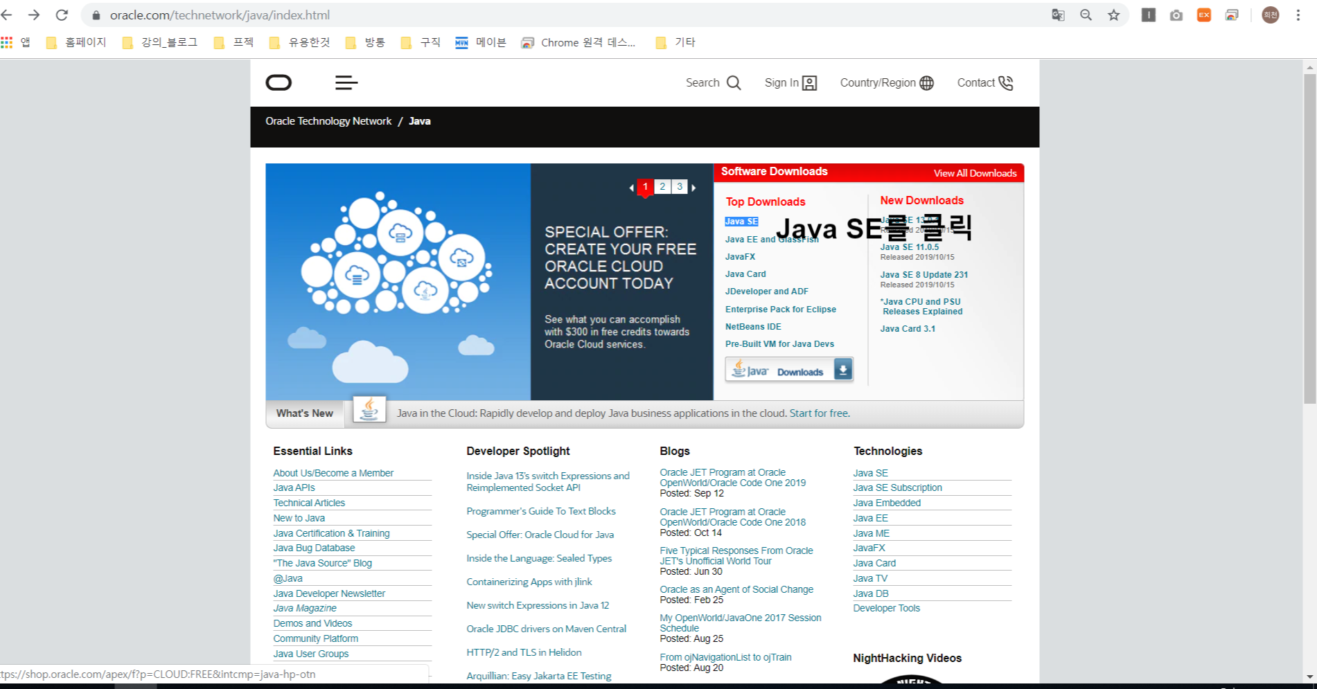
Task: Bookmark this page with star icon
Action: coord(1113,15)
